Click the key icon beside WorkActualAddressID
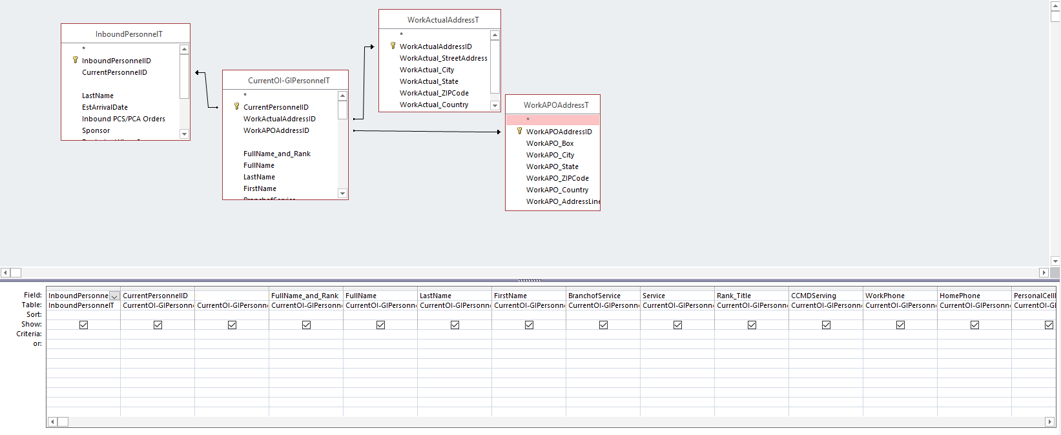 click(x=393, y=46)
